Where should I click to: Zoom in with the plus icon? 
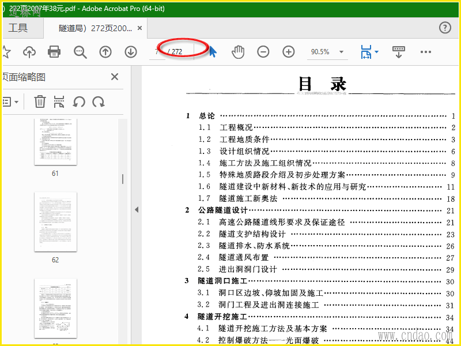pyautogui.click(x=289, y=52)
